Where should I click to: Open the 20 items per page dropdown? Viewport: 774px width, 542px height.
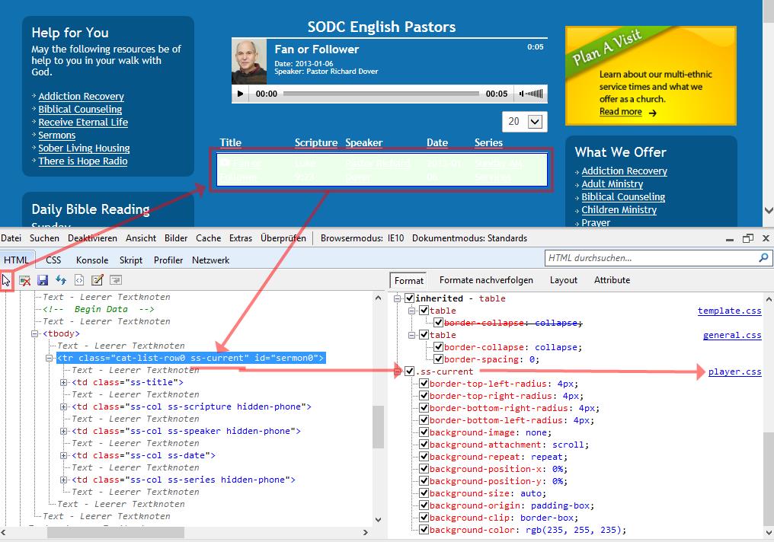(525, 121)
